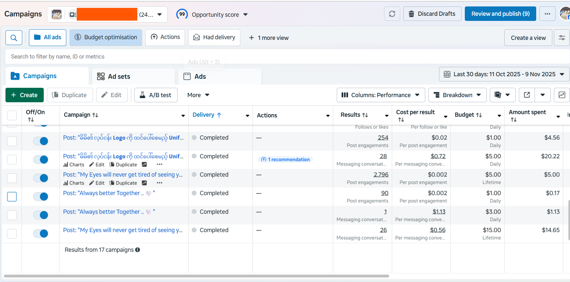Open the Breakdown dropdown

click(457, 95)
